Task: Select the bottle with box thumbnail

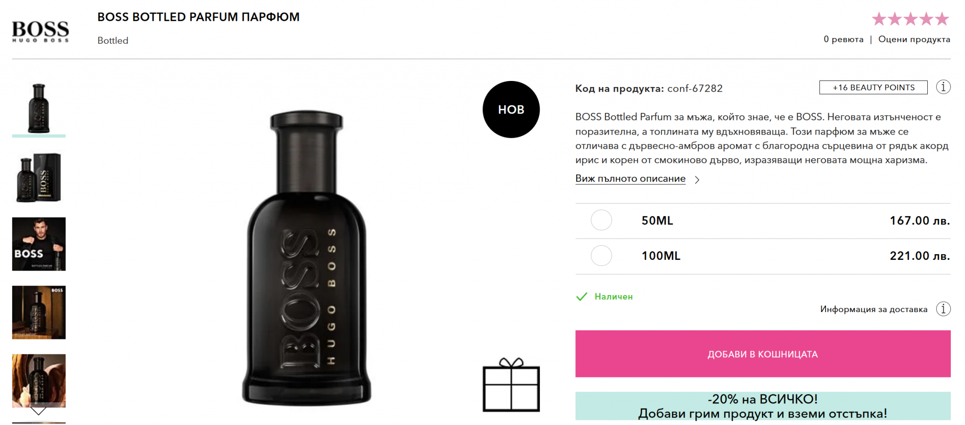Action: tap(39, 177)
